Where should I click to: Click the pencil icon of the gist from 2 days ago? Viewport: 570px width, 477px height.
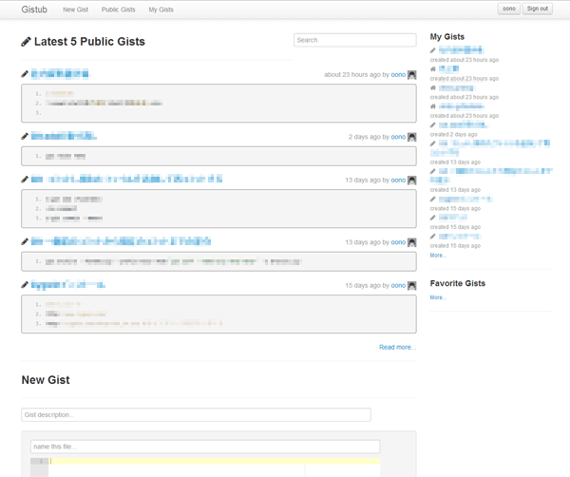(25, 137)
